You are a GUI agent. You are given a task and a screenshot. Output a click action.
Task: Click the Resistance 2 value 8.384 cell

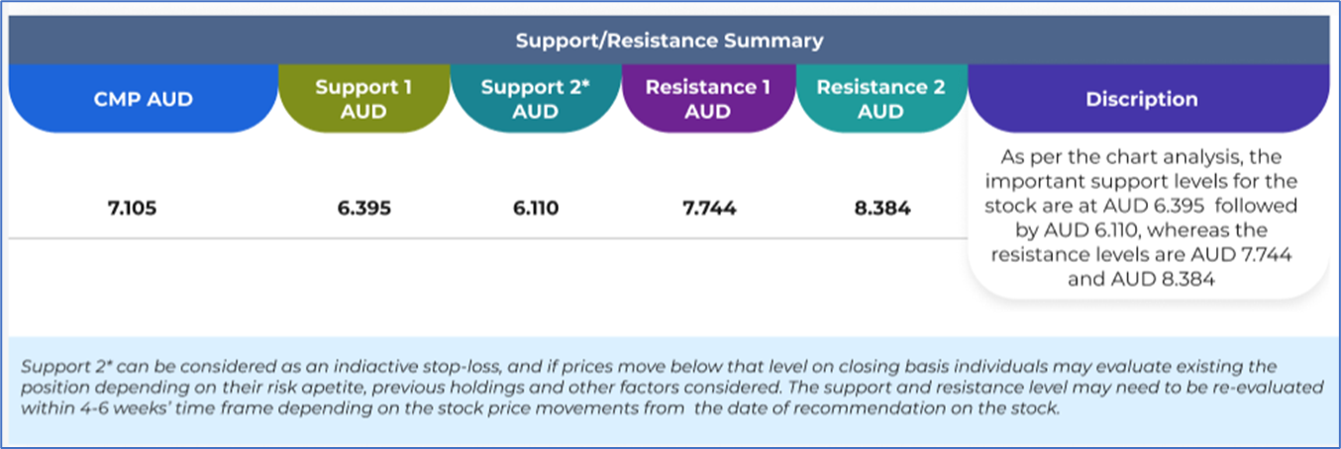tap(880, 209)
